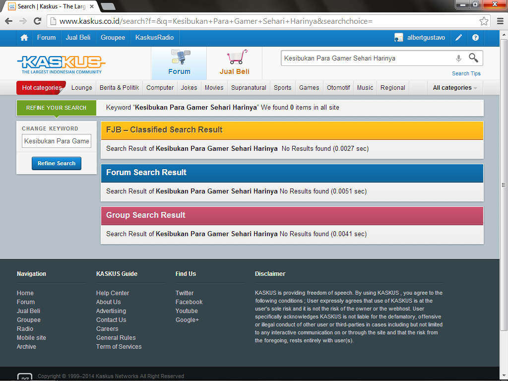Click the Kaskus home icon in top bar
Screen dimensions: 508x381
24,38
